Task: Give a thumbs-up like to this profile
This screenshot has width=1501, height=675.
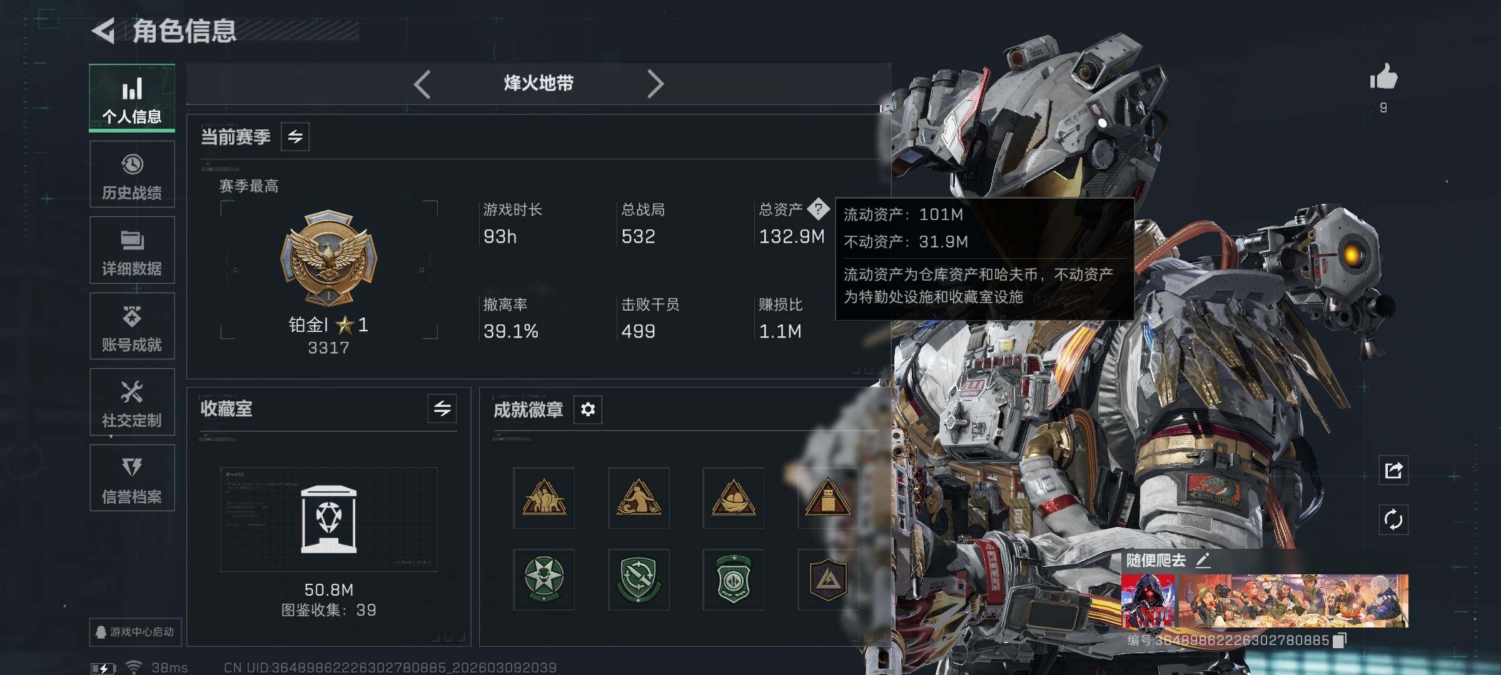Action: coord(1383,77)
